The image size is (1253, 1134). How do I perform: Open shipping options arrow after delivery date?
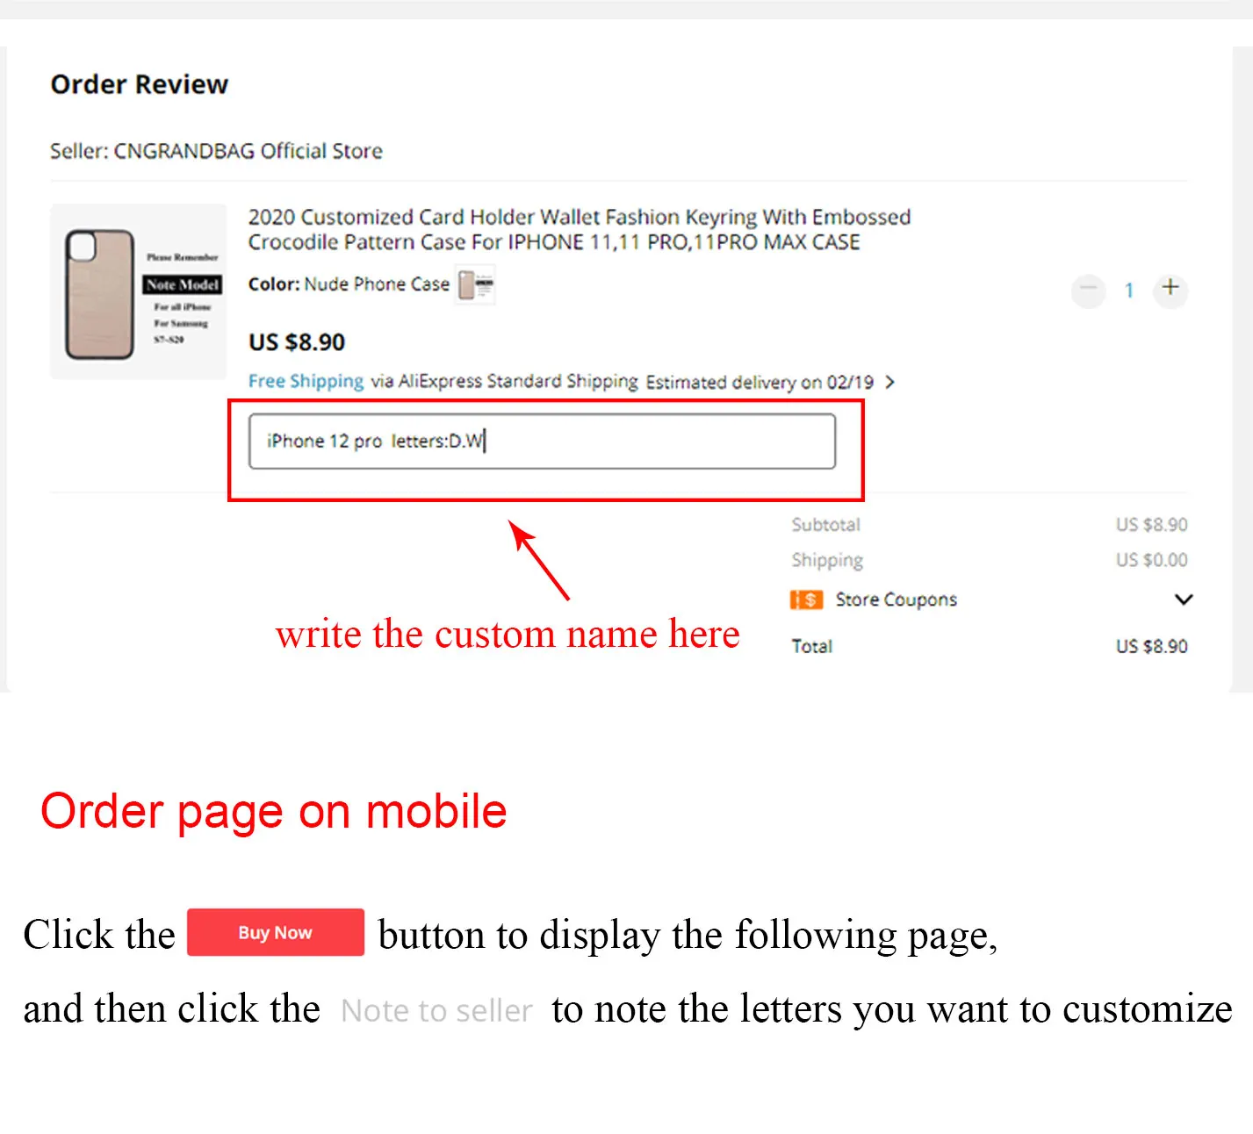(x=890, y=382)
